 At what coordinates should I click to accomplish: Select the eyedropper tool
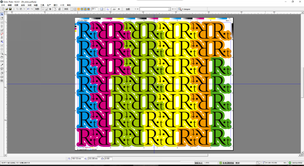2,65
